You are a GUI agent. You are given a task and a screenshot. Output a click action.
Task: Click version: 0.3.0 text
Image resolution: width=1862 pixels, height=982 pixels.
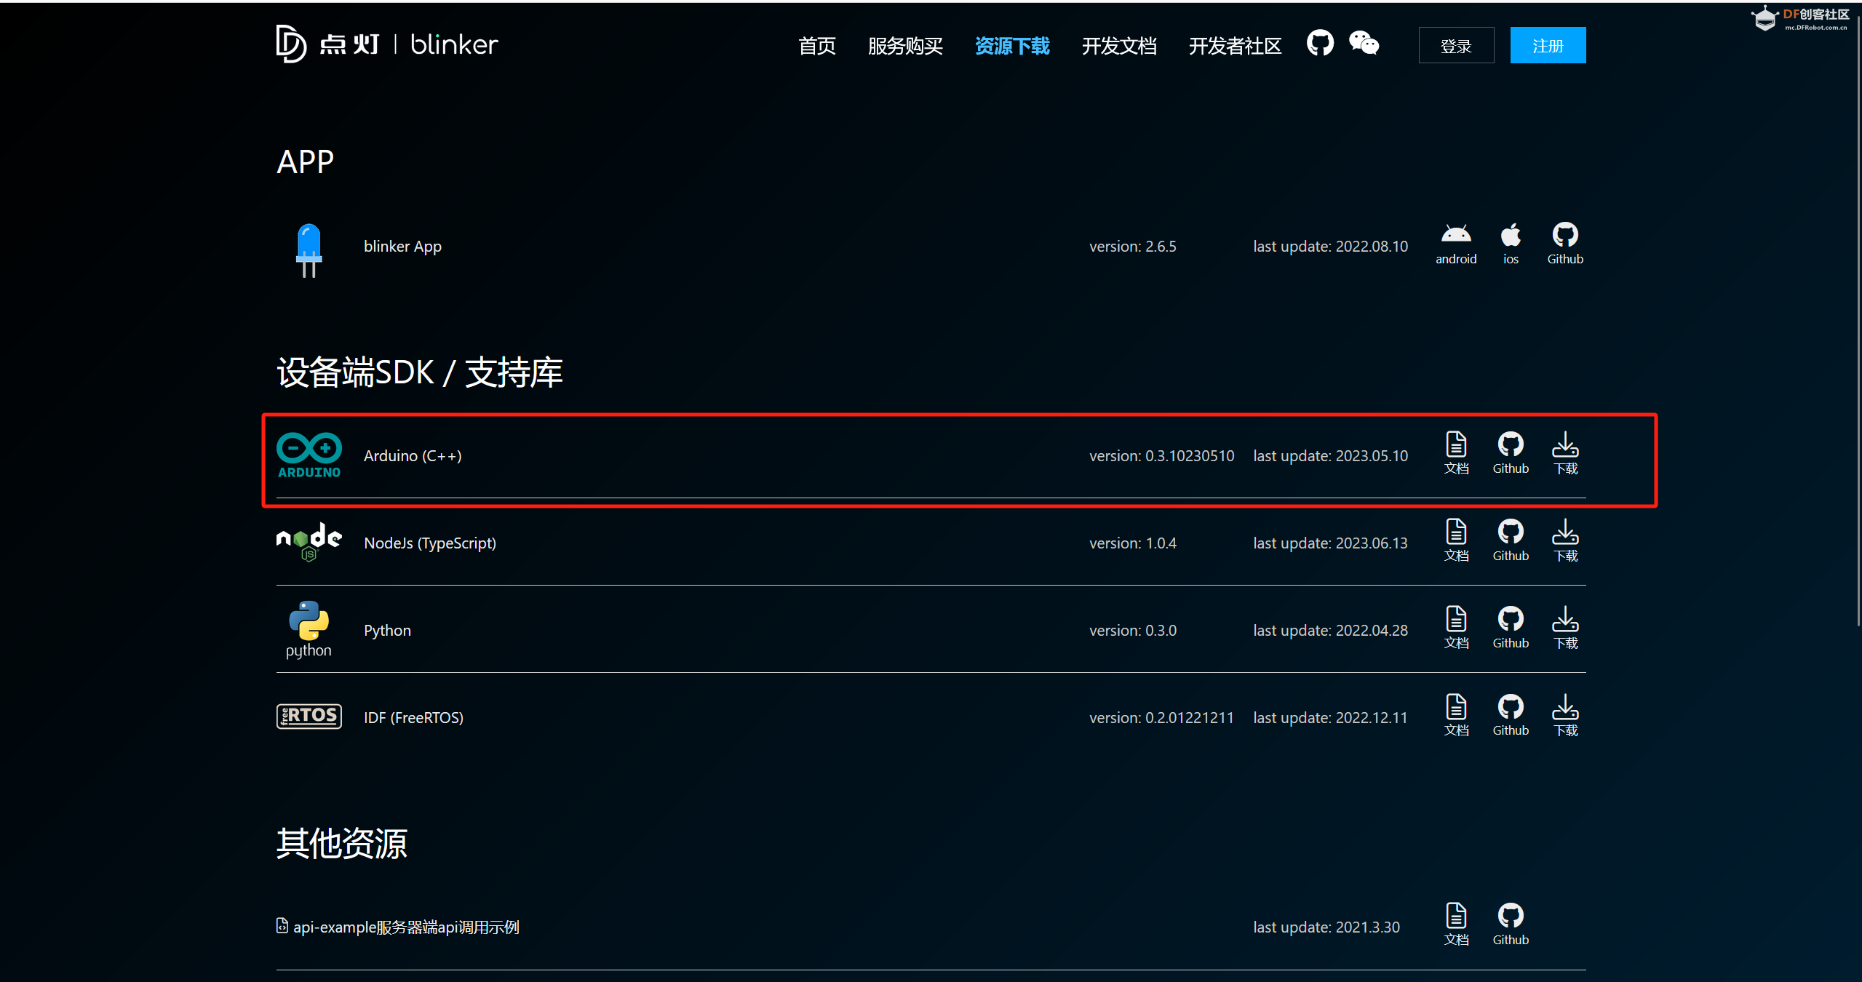[x=1132, y=631]
